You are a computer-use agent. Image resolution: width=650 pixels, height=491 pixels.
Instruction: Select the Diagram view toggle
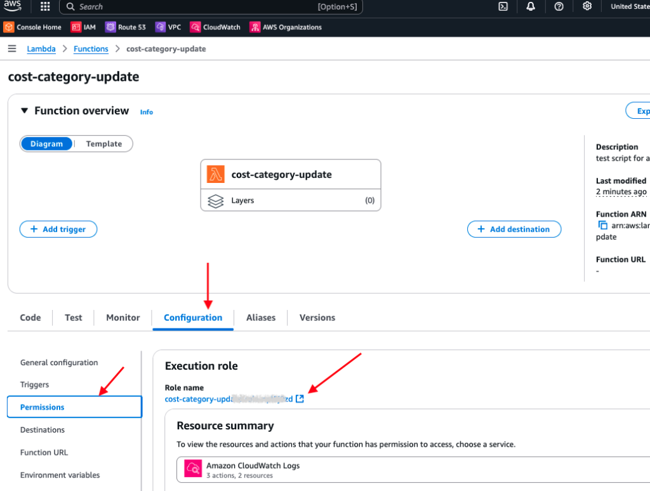click(46, 144)
